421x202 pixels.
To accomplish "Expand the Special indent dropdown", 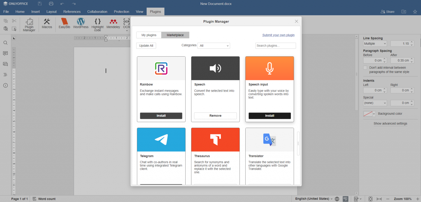I will tap(375, 103).
